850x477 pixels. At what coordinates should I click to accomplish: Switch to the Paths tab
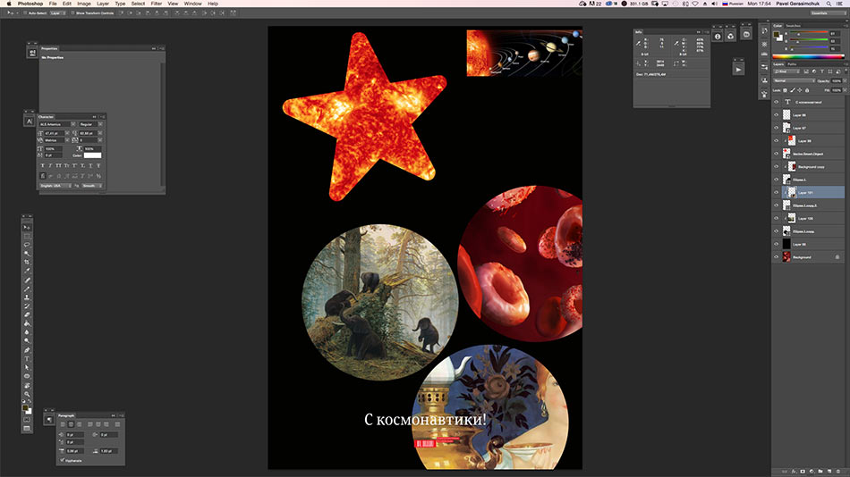(x=792, y=64)
